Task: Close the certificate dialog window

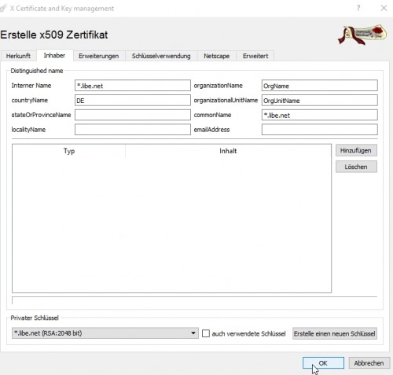Action: (x=384, y=8)
